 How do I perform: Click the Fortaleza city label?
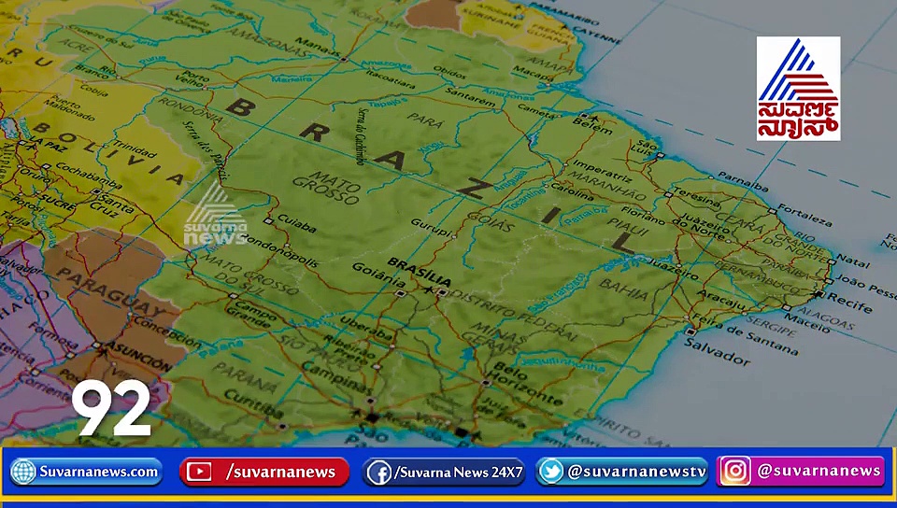804,216
